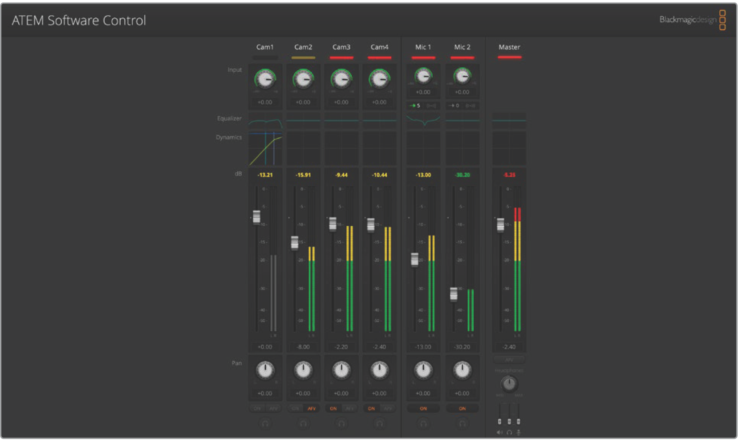This screenshot has height=442, width=738.
Task: Click the Mic 2 headphones icon
Action: click(x=462, y=424)
